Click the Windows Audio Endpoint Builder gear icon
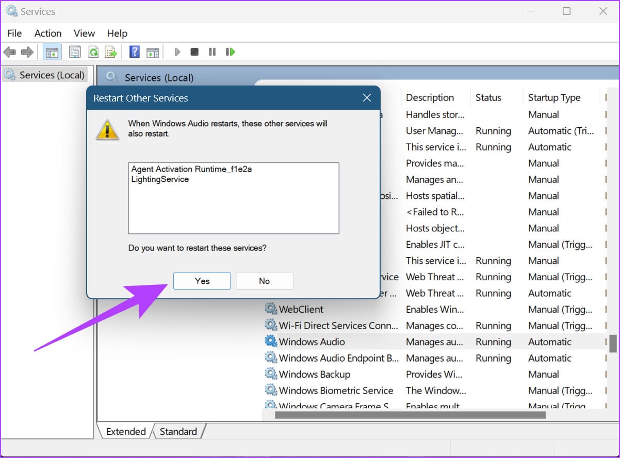 coord(271,358)
